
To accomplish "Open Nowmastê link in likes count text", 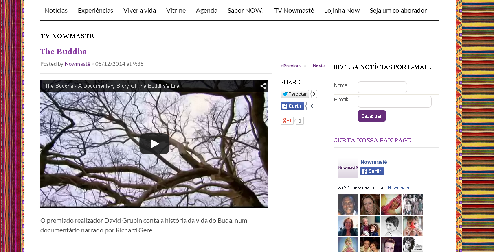I will pos(398,187).
